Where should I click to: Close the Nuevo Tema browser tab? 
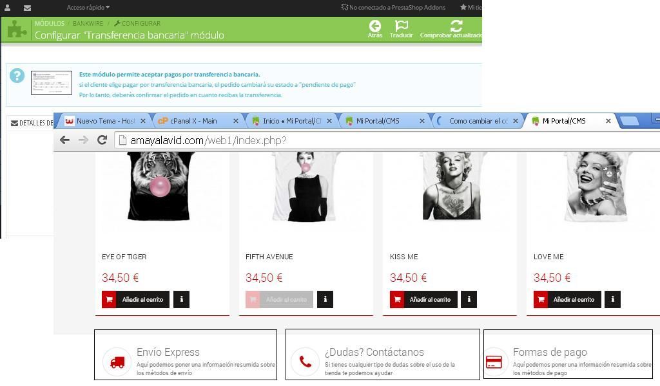point(143,121)
